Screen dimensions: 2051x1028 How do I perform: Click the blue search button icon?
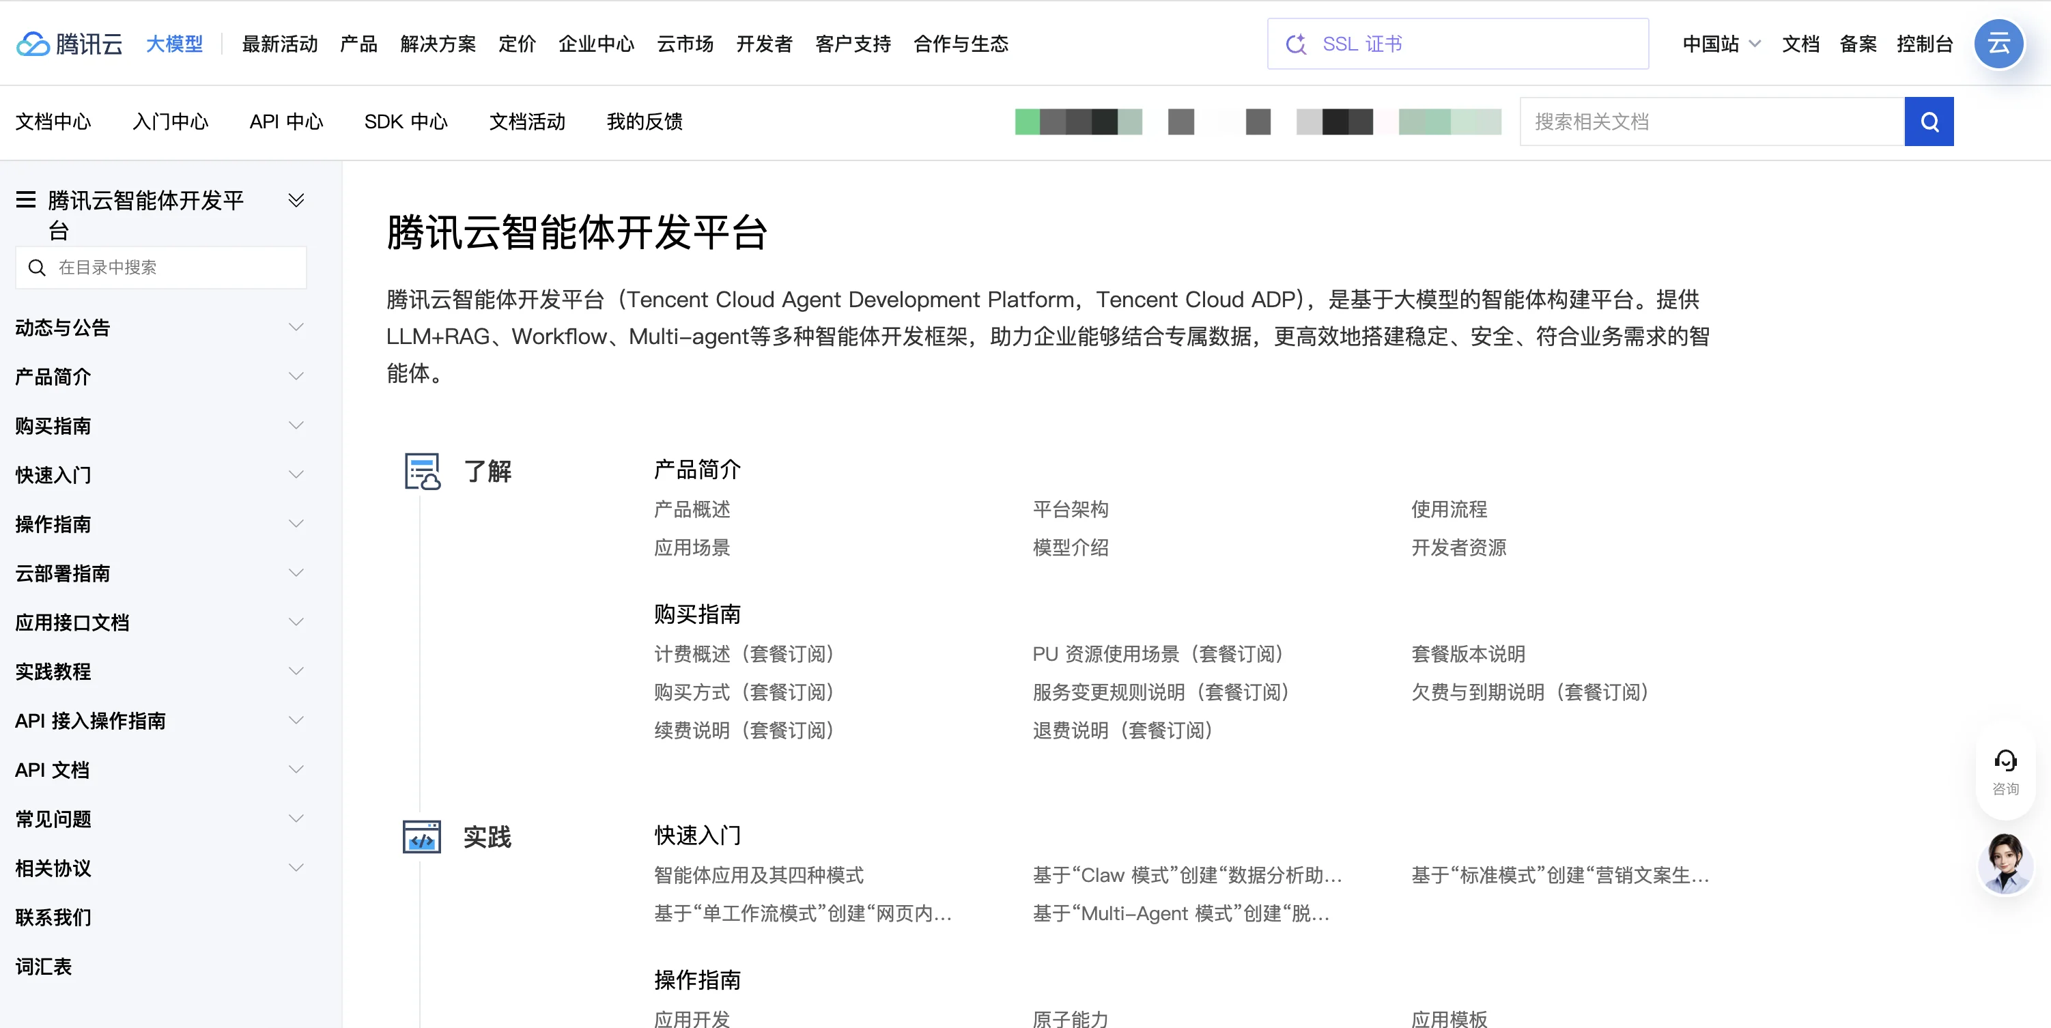pos(1928,122)
